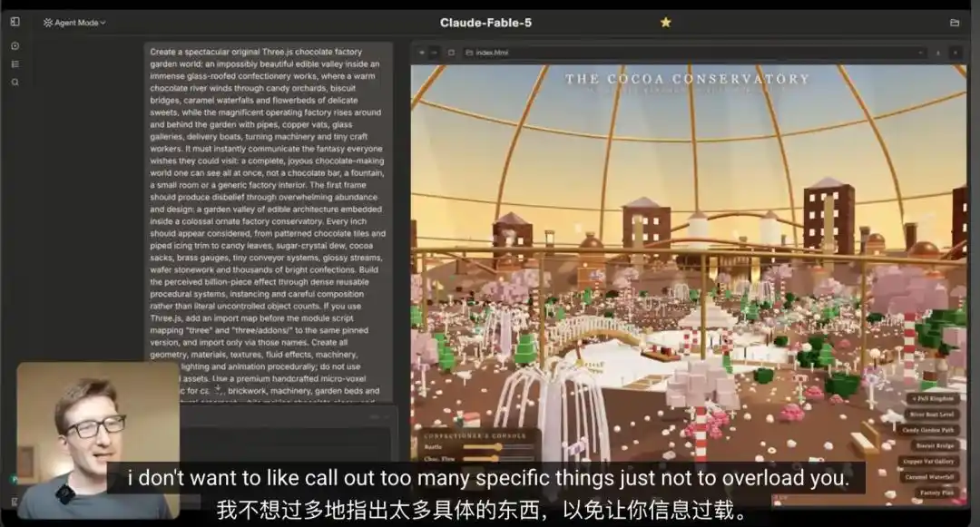
Task: Go back in the preview browser
Action: 422,53
